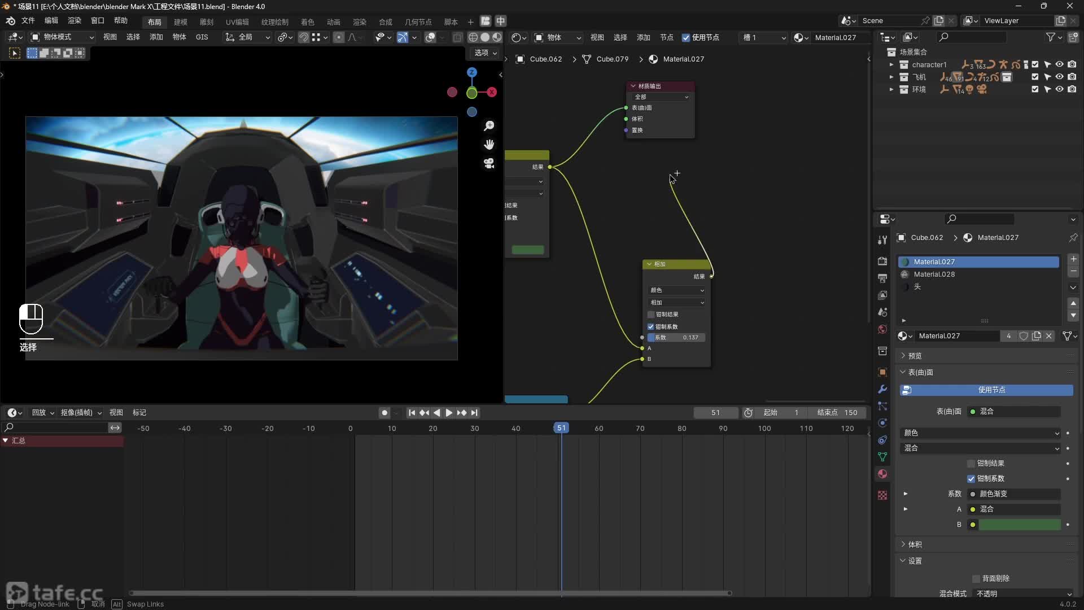1084x610 pixels.
Task: Open the Tool properties tab
Action: [x=882, y=240]
